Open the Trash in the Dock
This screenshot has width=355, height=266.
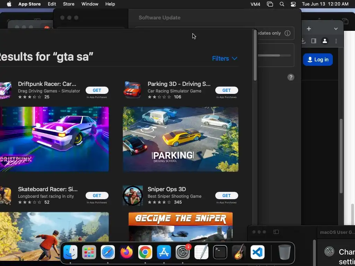pos(285,252)
